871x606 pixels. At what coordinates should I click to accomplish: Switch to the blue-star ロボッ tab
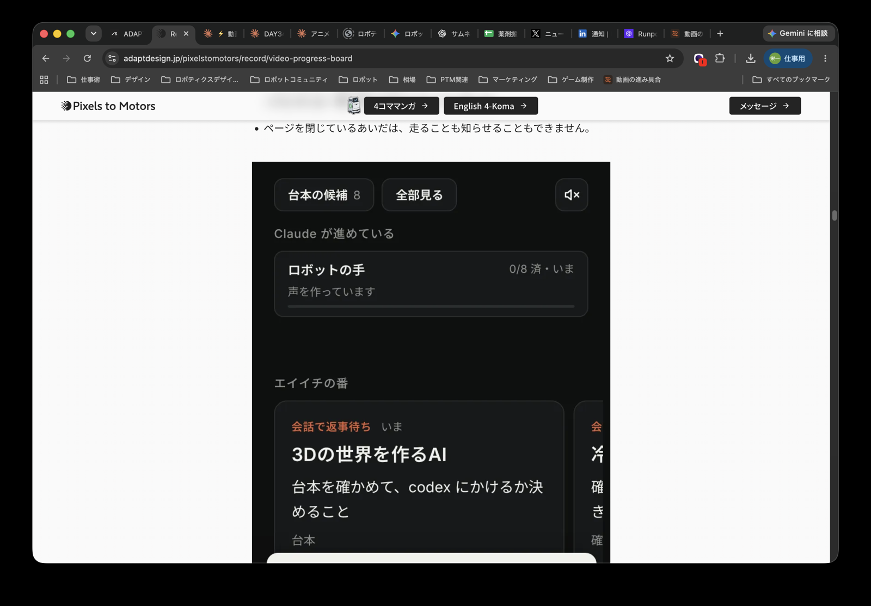coord(407,34)
